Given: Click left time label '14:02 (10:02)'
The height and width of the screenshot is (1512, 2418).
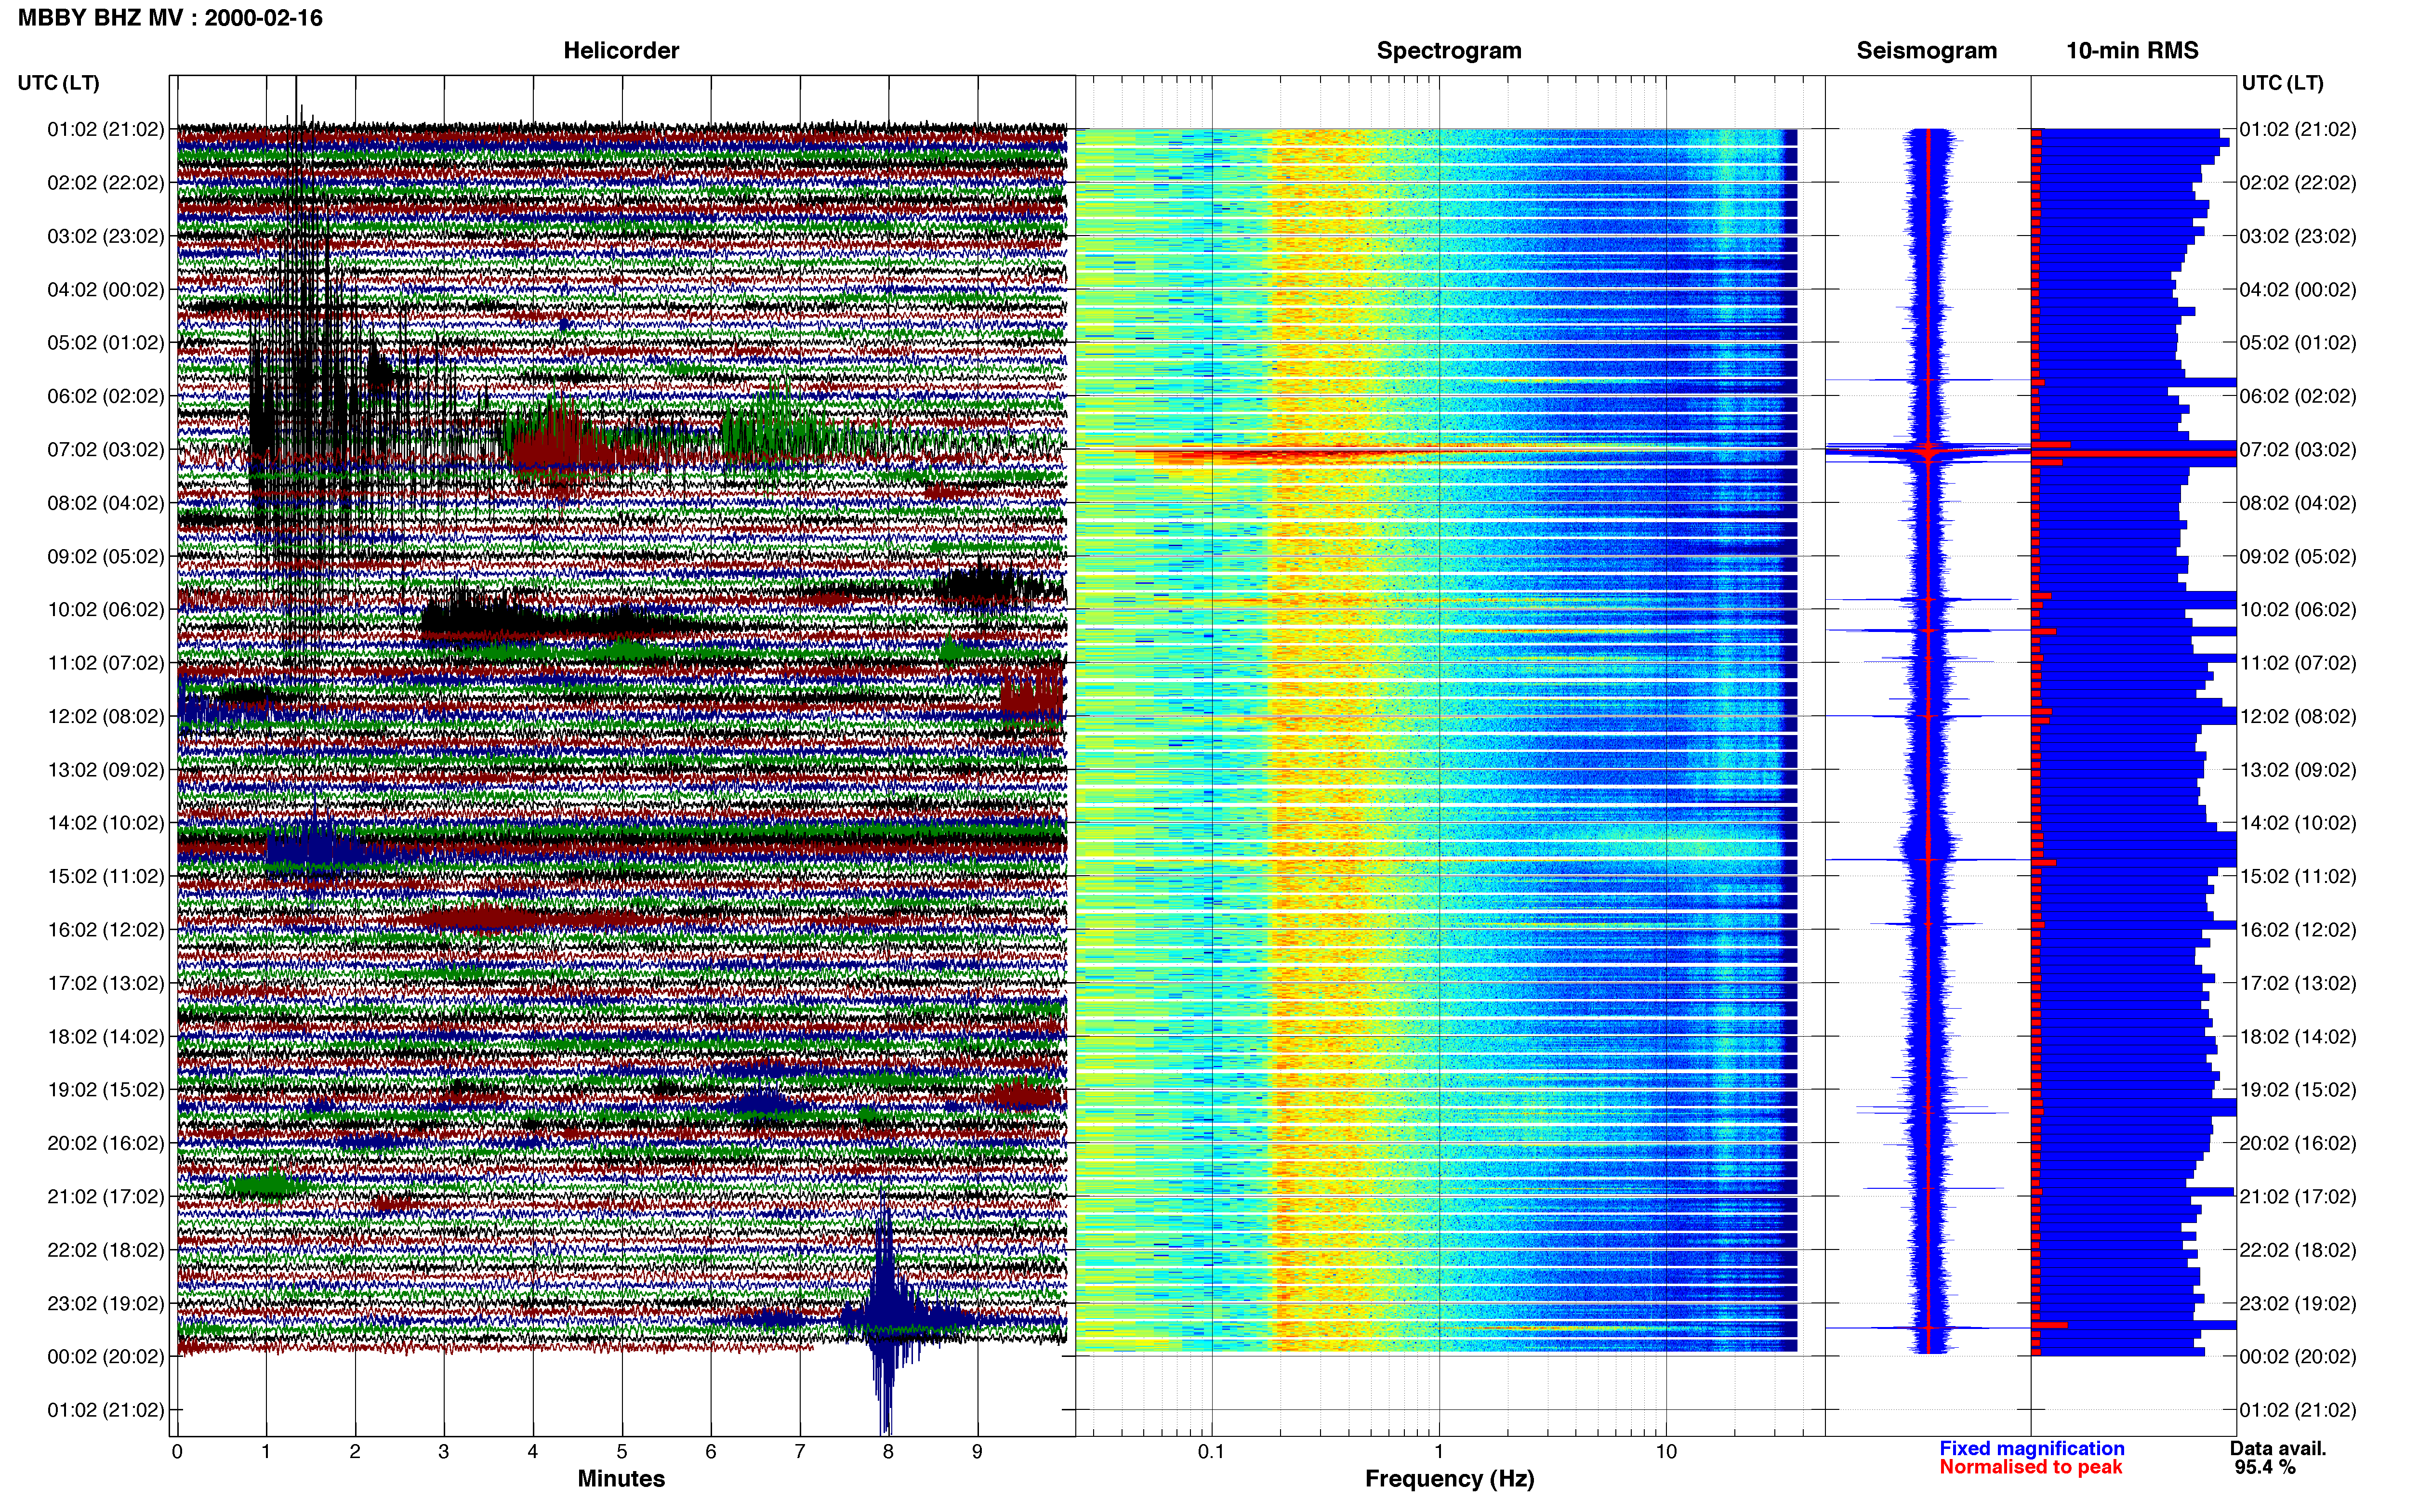Looking at the screenshot, I should (106, 823).
